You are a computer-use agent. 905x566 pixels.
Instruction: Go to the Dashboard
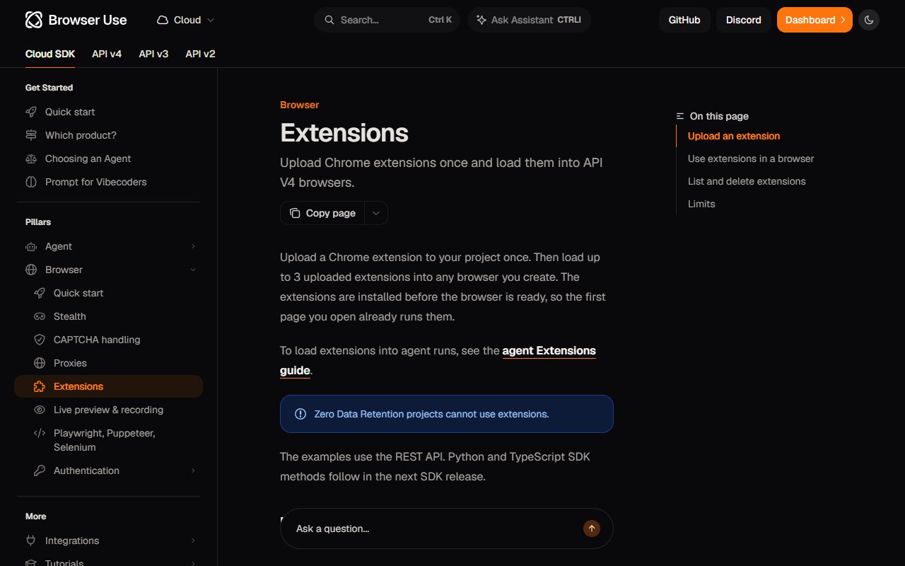814,20
